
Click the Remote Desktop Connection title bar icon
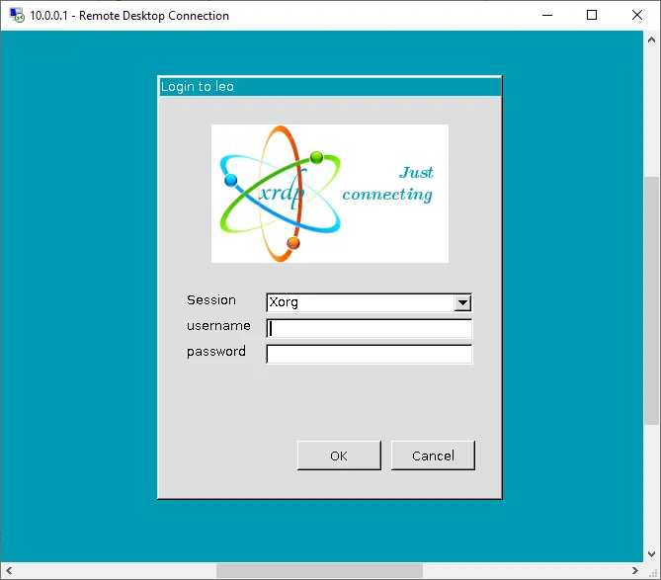point(17,16)
